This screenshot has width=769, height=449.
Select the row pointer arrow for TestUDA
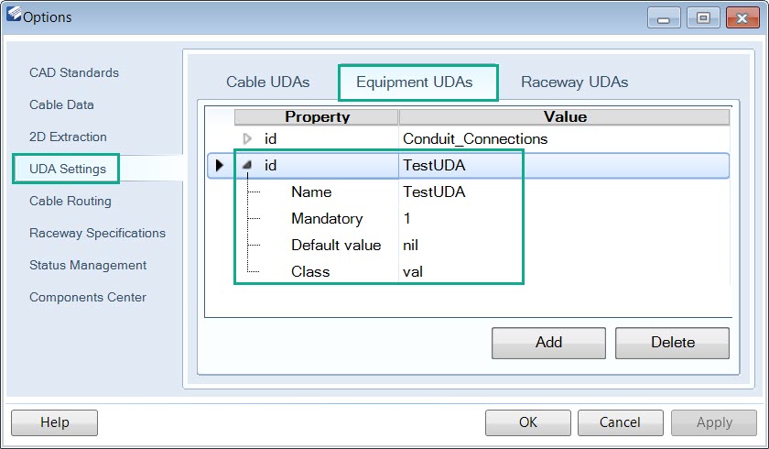[x=219, y=165]
